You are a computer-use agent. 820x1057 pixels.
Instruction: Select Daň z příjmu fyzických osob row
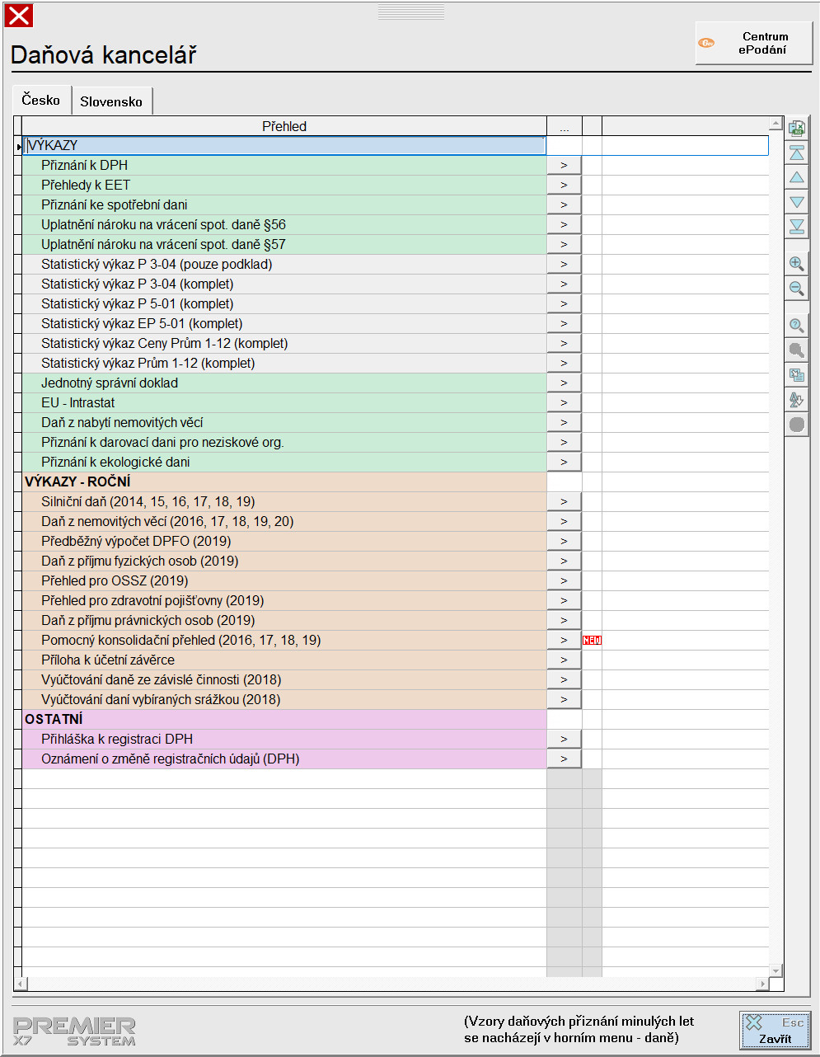click(140, 561)
